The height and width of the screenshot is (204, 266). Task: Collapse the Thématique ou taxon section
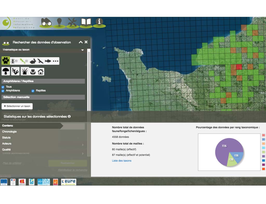point(82,50)
